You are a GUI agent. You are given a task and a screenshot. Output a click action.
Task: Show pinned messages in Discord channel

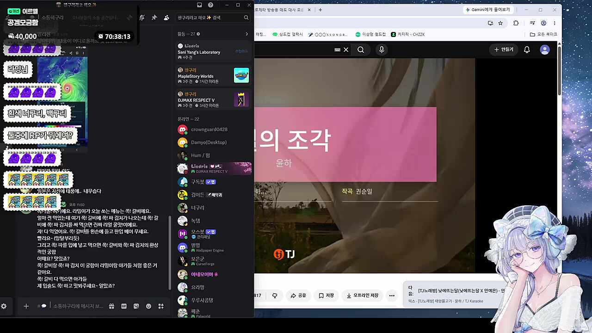click(154, 18)
